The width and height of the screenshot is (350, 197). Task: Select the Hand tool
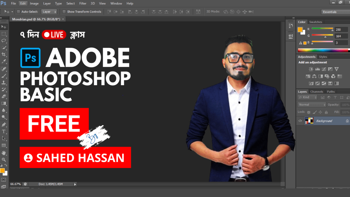point(4,153)
